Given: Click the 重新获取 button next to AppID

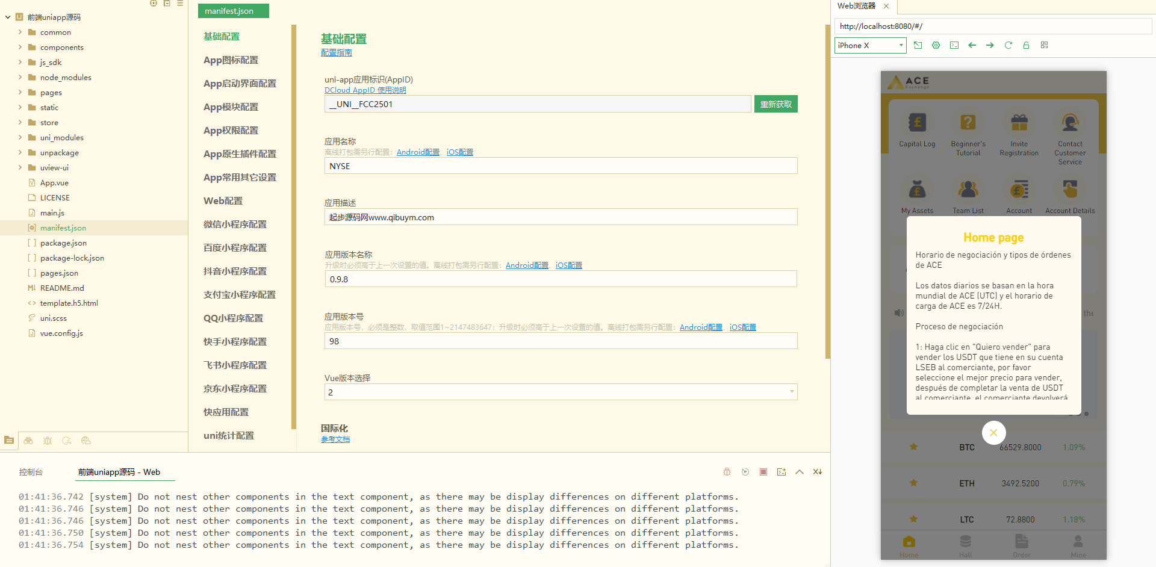Looking at the screenshot, I should pos(775,104).
